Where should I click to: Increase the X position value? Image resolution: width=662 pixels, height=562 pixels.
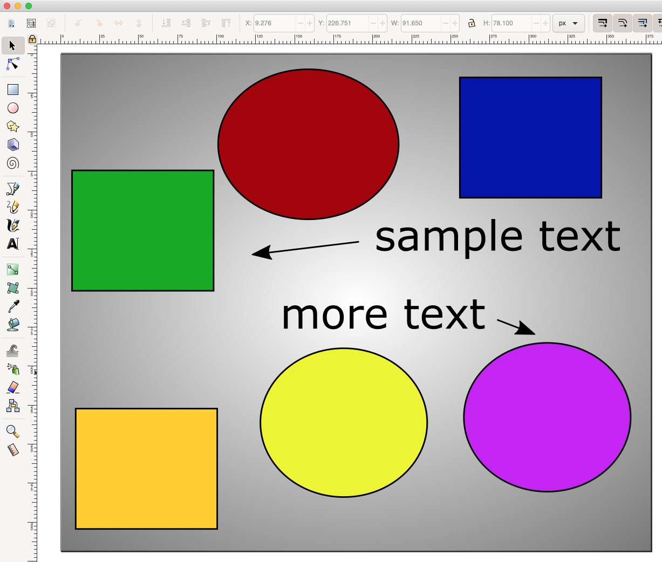(310, 23)
